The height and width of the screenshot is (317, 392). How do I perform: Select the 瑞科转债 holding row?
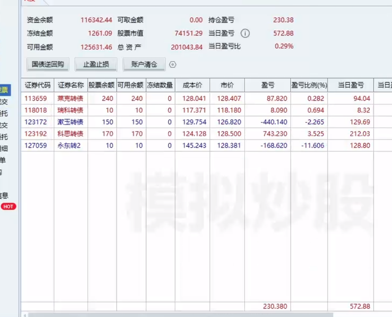coord(70,110)
